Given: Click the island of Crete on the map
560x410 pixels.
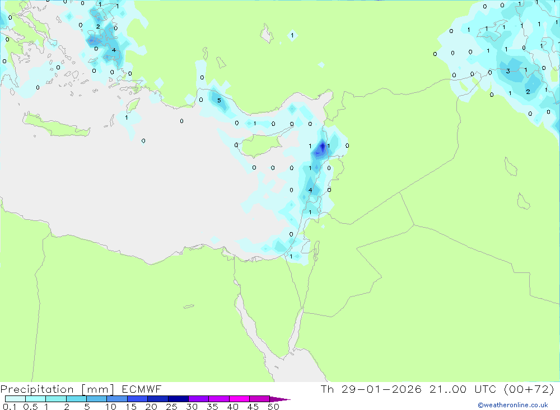Looking at the screenshot, I should [55, 125].
